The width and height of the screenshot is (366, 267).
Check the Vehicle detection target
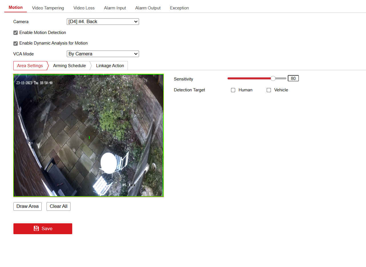click(269, 90)
